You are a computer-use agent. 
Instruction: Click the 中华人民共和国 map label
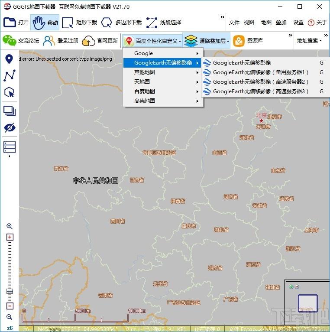[x=95, y=180]
